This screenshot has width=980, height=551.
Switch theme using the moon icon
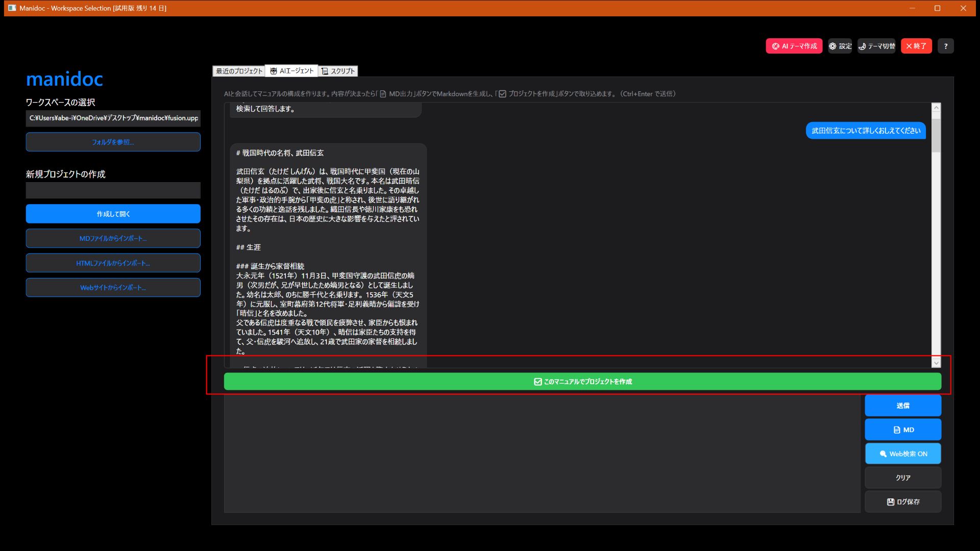(864, 46)
